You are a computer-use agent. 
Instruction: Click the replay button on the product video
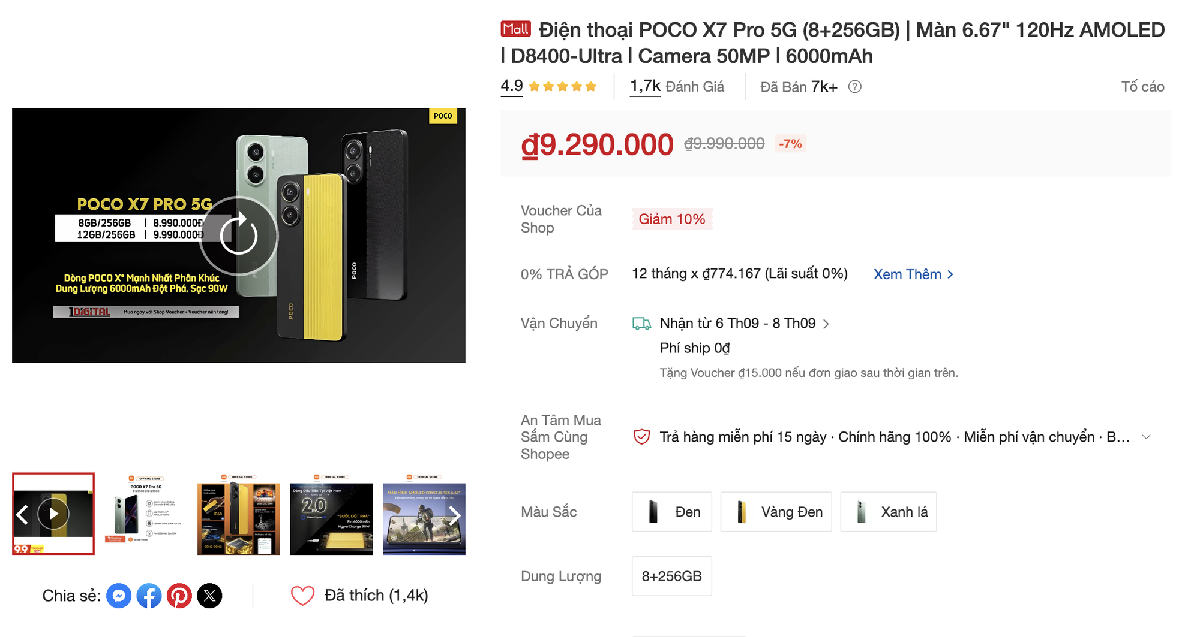(x=238, y=236)
